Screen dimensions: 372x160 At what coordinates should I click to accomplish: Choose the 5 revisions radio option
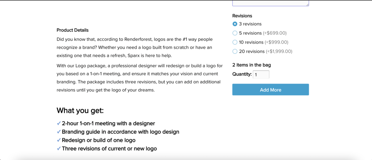click(x=235, y=33)
